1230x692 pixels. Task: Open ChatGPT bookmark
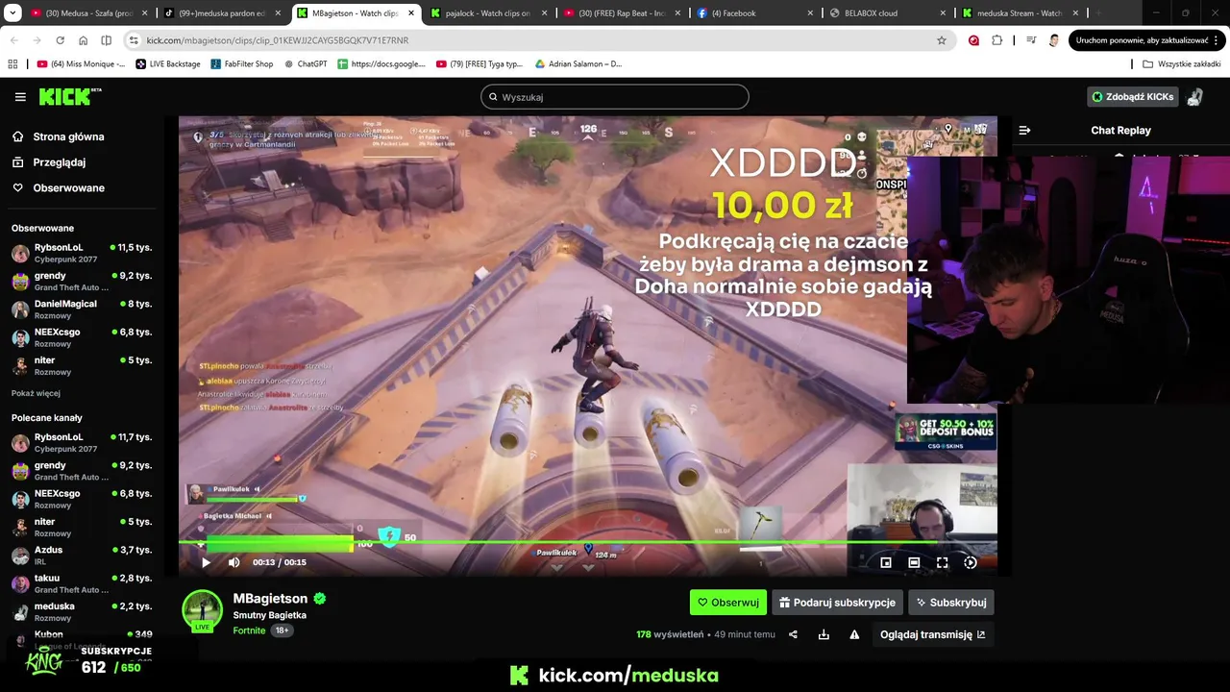pyautogui.click(x=306, y=63)
